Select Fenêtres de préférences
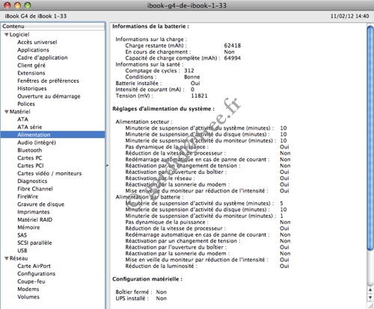Viewport: 374px width, 309px height. 48,81
